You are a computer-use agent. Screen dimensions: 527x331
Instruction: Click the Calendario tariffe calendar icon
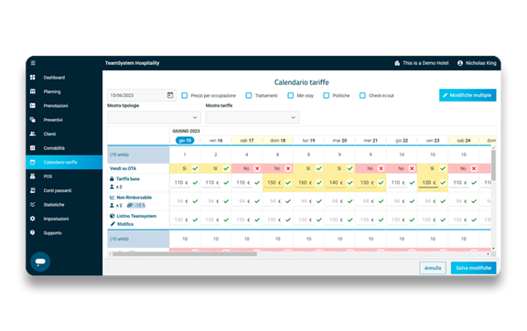pyautogui.click(x=33, y=163)
